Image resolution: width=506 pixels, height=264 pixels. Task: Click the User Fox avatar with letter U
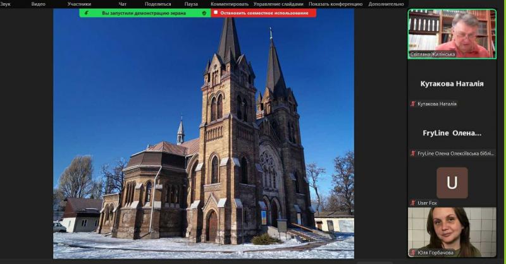tap(452, 183)
